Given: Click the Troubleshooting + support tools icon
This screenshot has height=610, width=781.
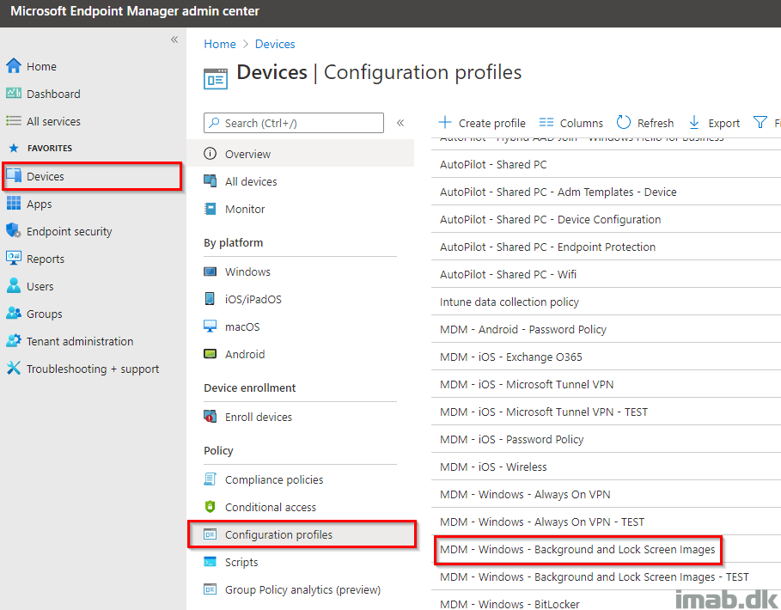Looking at the screenshot, I should 14,368.
